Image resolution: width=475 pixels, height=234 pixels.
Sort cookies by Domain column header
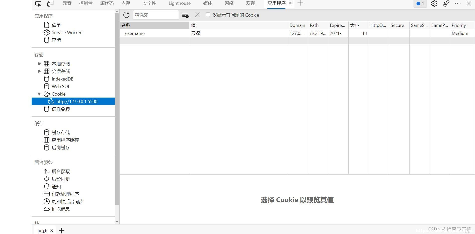click(298, 25)
